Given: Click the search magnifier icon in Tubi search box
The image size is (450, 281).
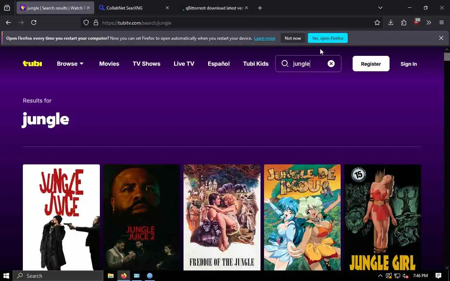Looking at the screenshot, I should (285, 64).
